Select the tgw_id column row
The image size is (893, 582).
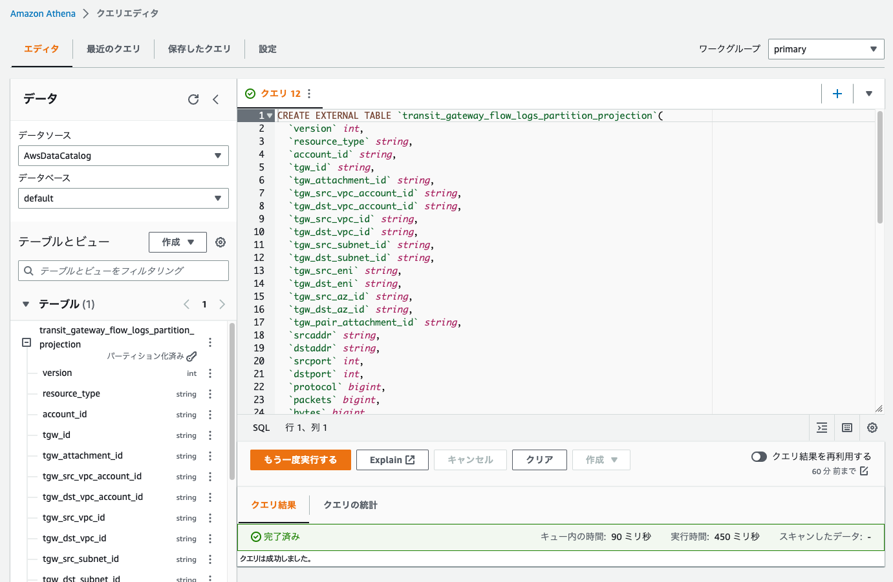pyautogui.click(x=120, y=435)
